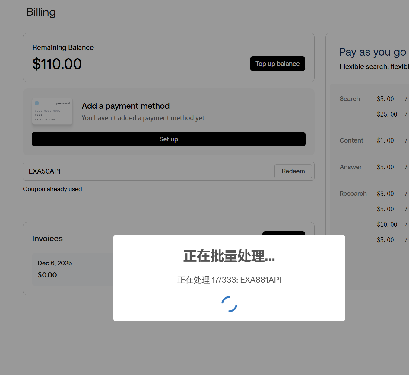Select the Content pricing row label
409x375 pixels.
(351, 140)
